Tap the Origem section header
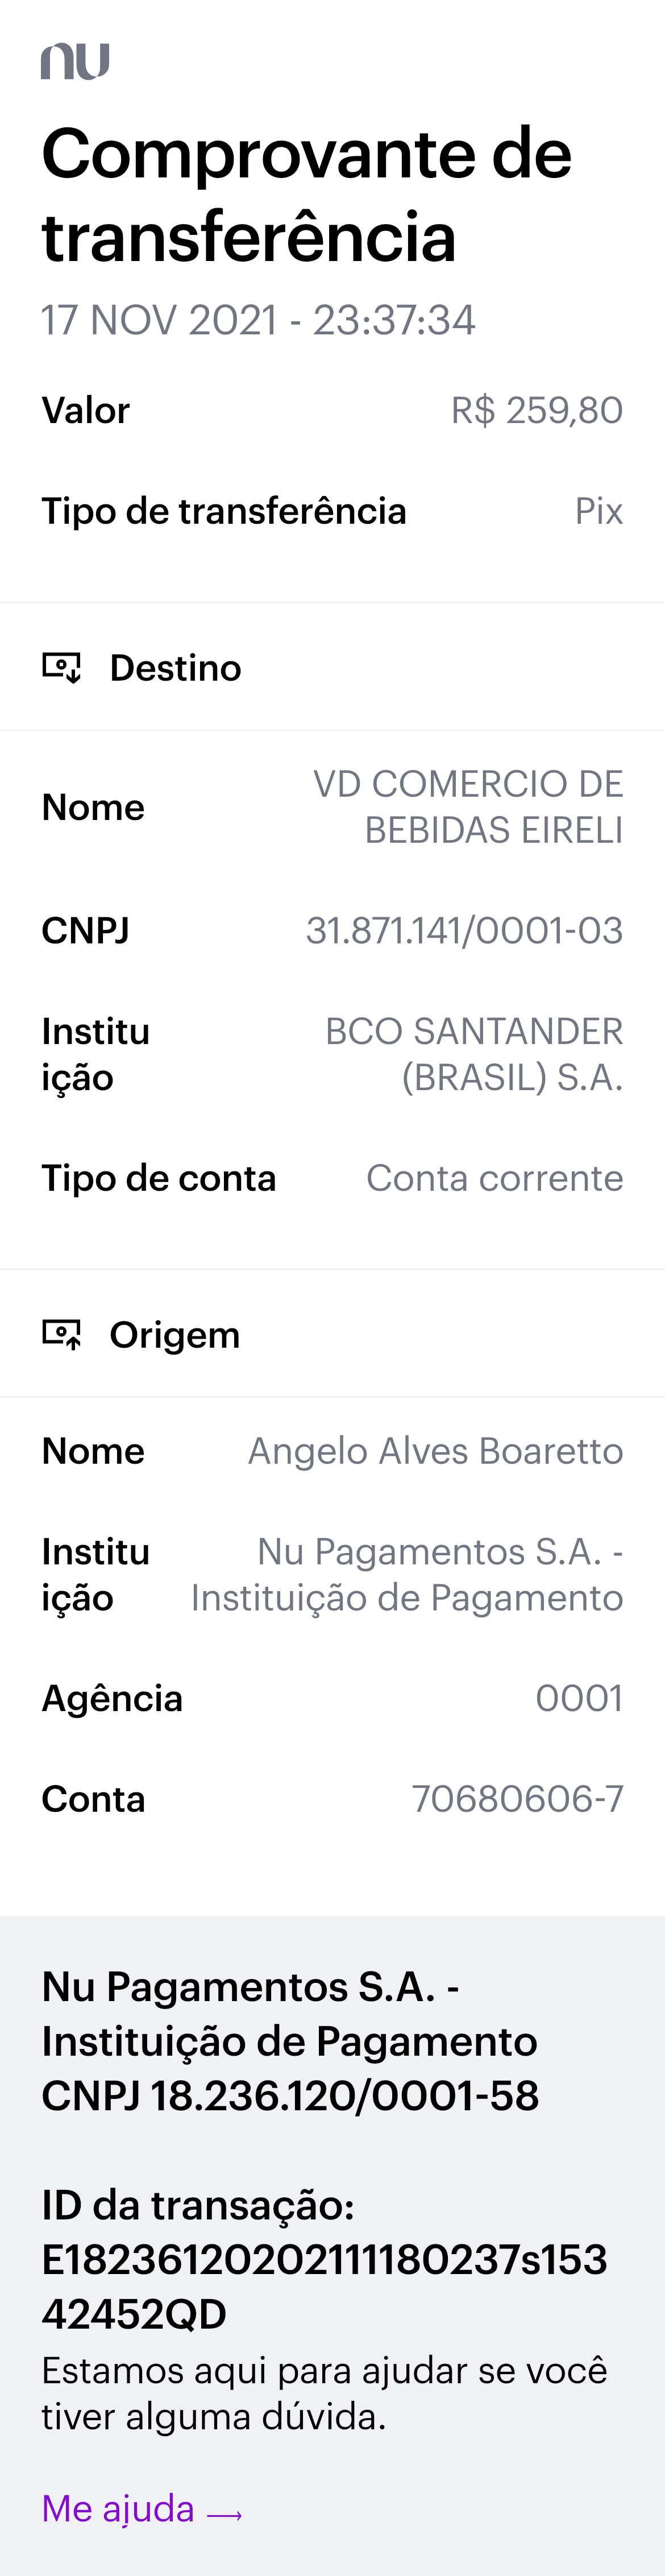Screen dimensions: 665x2576 tap(174, 1334)
